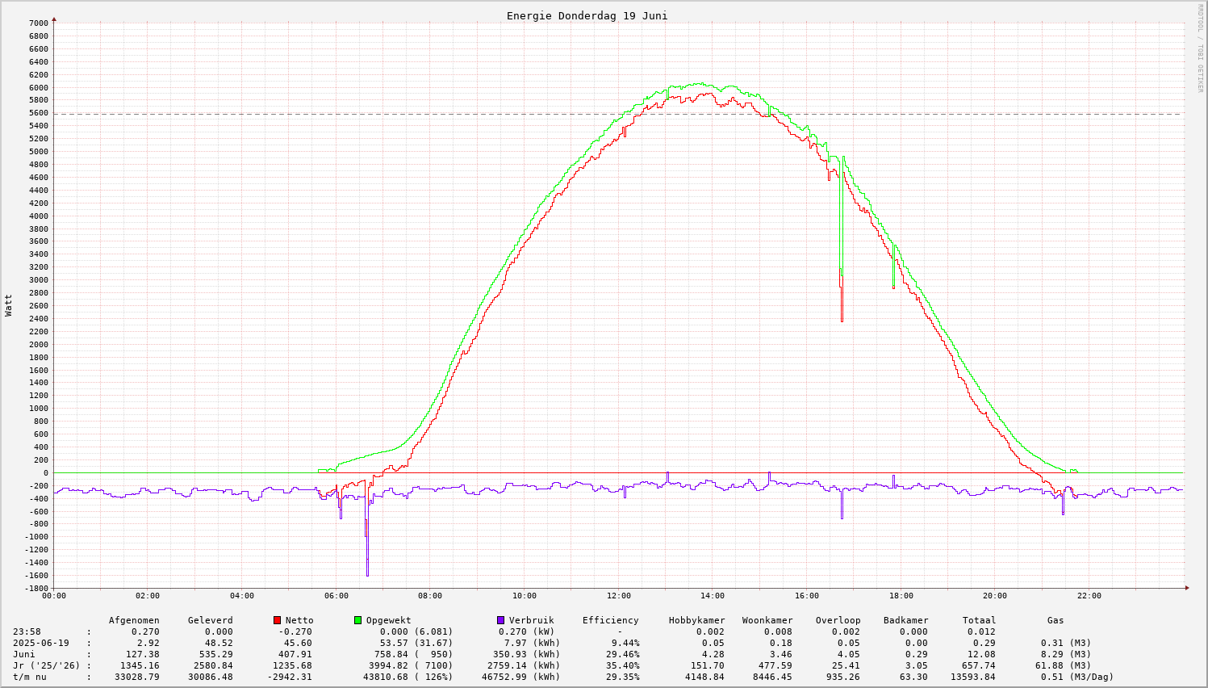
Task: Click the 06:00 time axis label
Action: pyautogui.click(x=336, y=596)
